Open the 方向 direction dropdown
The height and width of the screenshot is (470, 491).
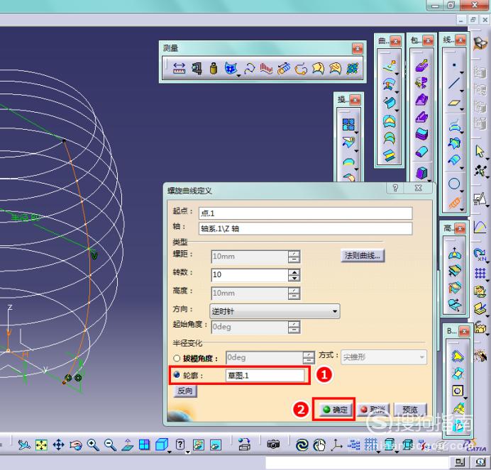(x=275, y=311)
